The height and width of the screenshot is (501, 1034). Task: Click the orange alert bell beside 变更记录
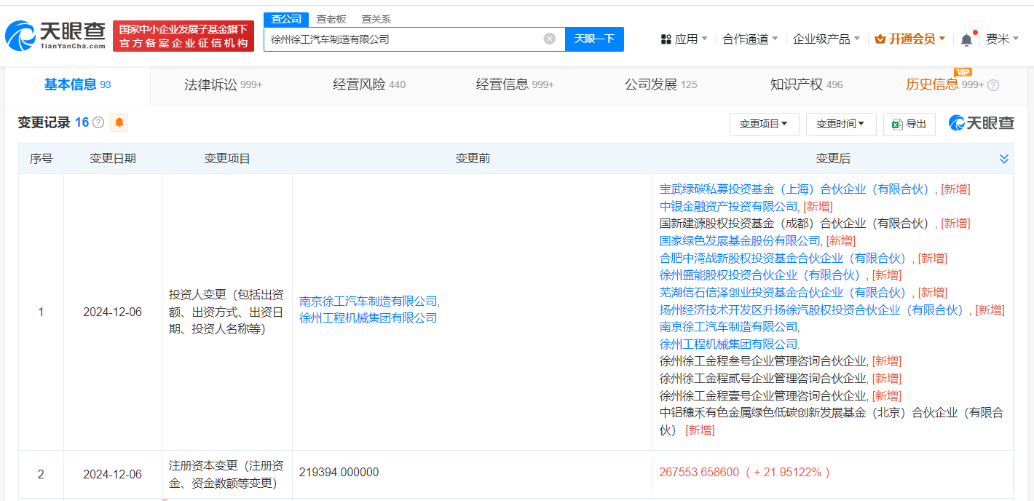pyautogui.click(x=119, y=123)
